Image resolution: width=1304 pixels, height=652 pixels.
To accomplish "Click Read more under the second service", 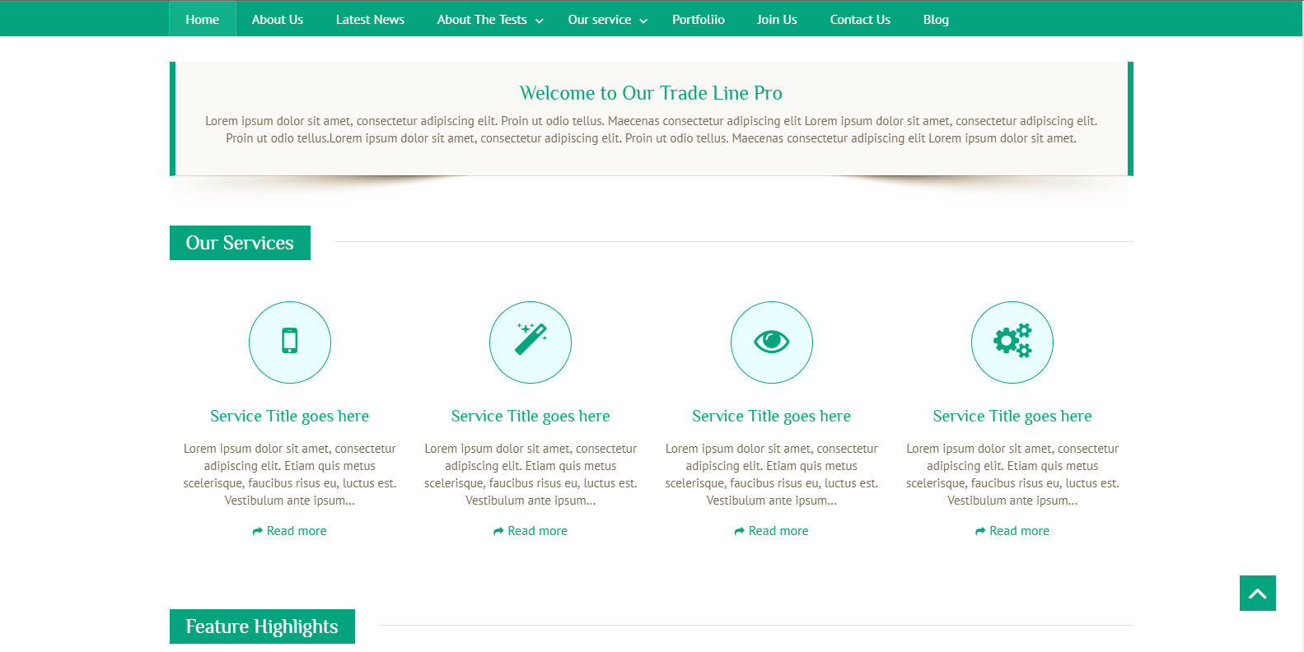I will tap(537, 531).
